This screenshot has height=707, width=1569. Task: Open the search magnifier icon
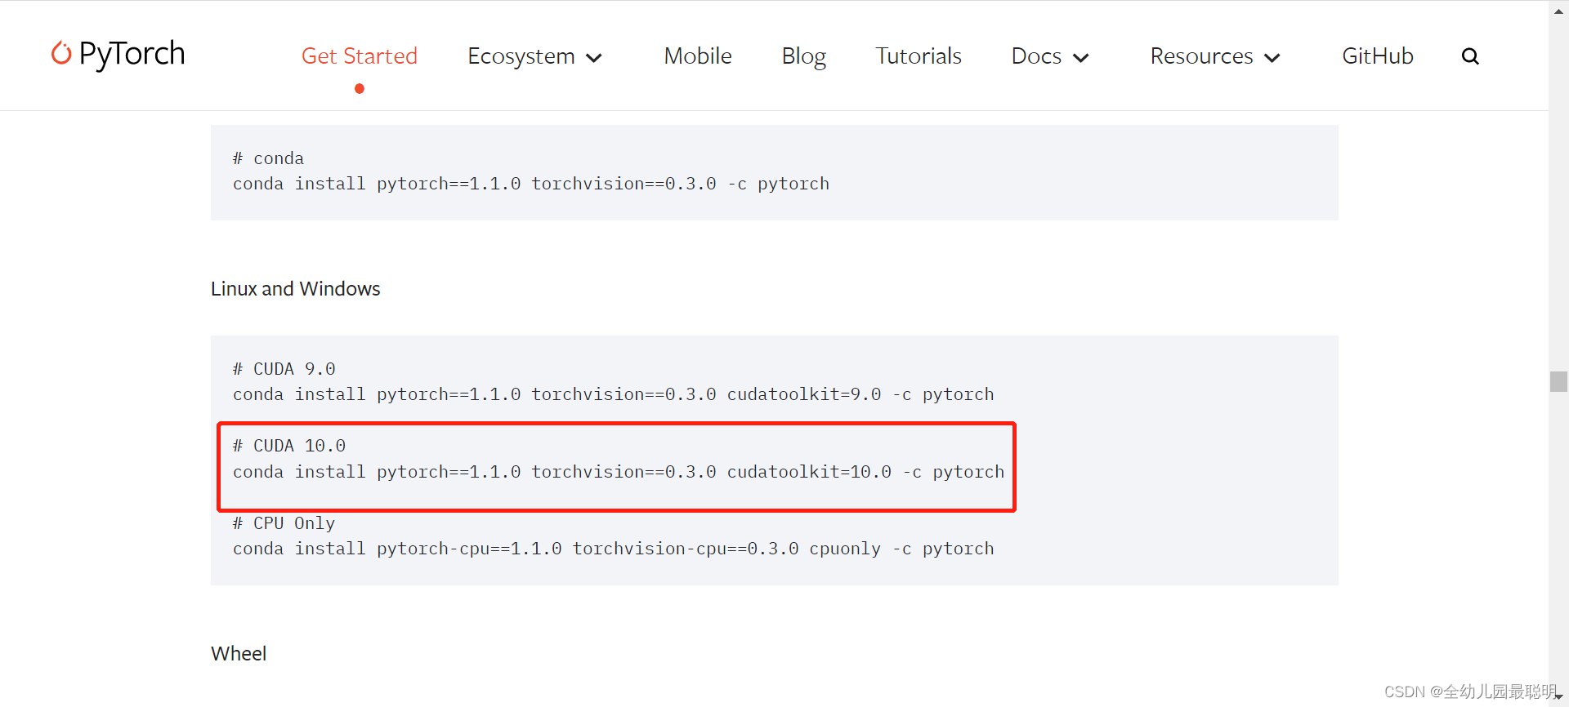pyautogui.click(x=1470, y=56)
